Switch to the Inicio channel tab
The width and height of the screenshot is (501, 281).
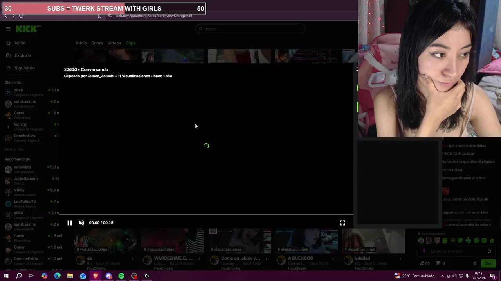(x=81, y=43)
